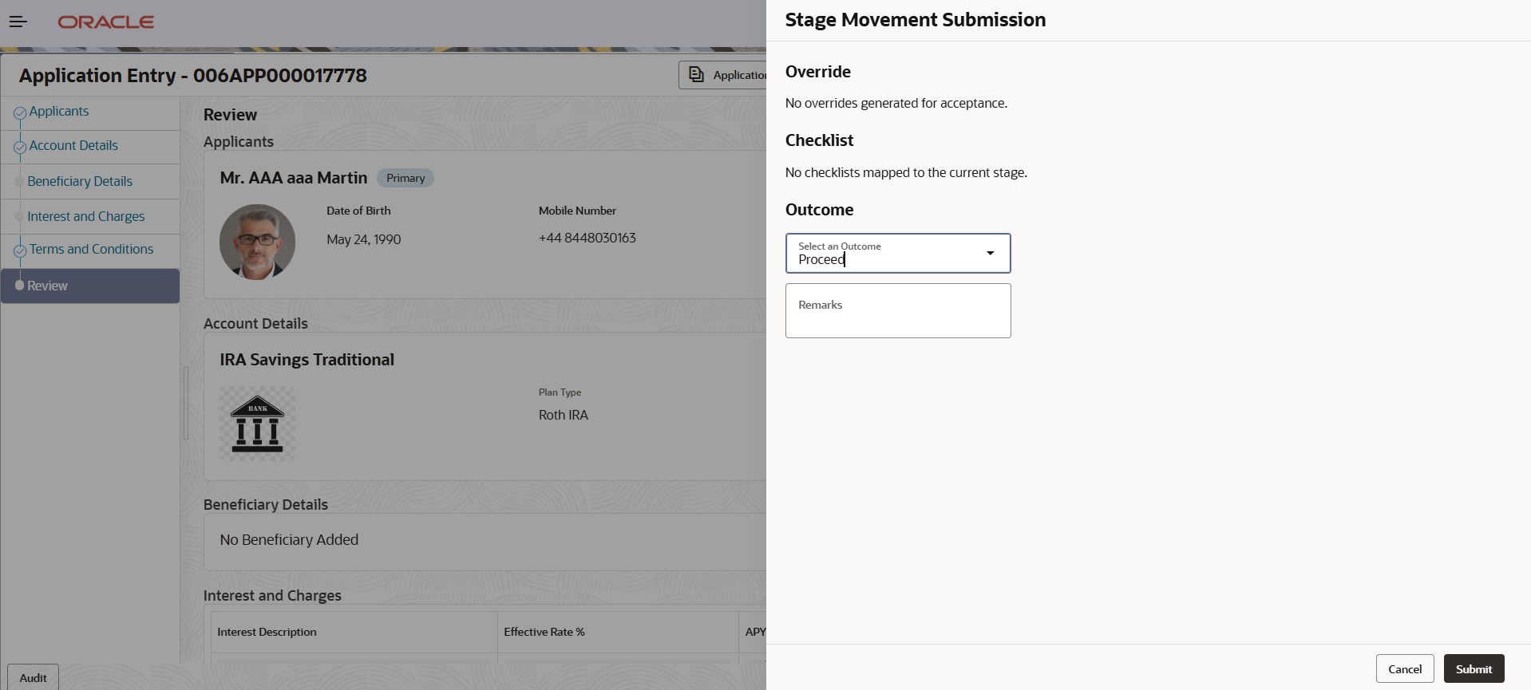The image size is (1531, 690).
Task: Open the hamburger navigation menu
Action: (x=18, y=22)
